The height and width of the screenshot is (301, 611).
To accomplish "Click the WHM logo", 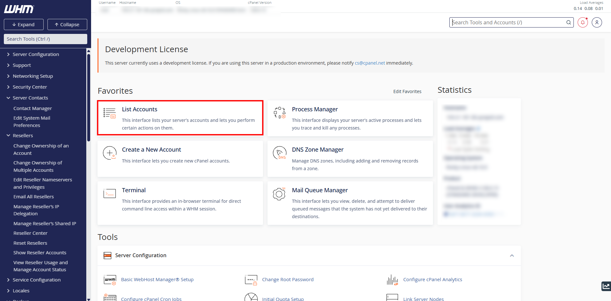I will [19, 9].
